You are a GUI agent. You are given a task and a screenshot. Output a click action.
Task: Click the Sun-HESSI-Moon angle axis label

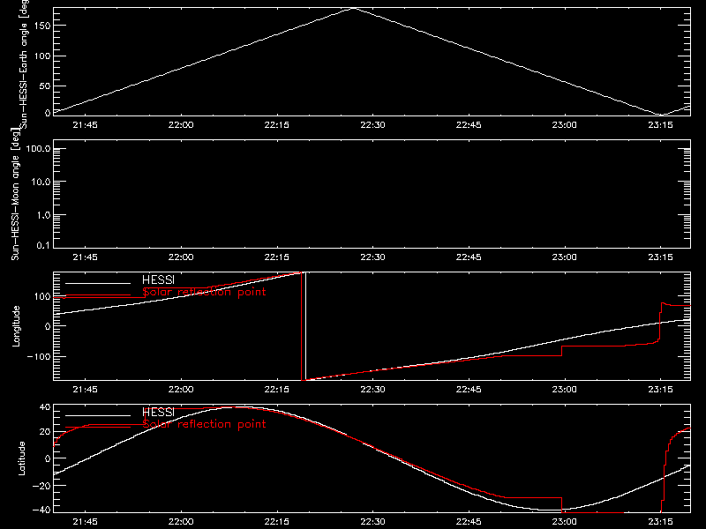coord(15,194)
